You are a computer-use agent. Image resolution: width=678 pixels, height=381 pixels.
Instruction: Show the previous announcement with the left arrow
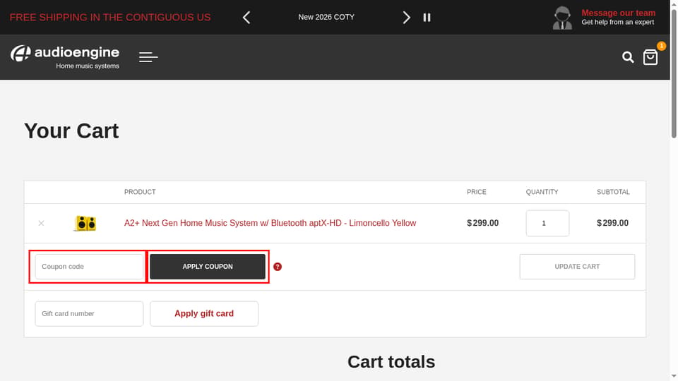pos(246,17)
